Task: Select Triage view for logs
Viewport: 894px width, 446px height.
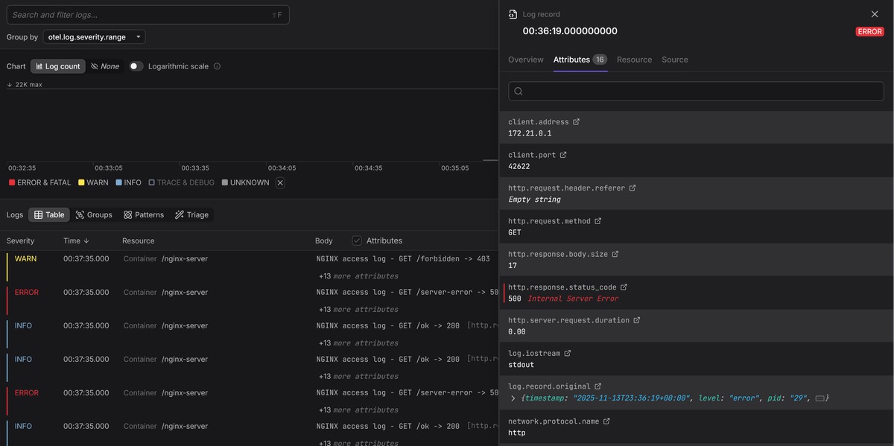Action: coord(191,214)
